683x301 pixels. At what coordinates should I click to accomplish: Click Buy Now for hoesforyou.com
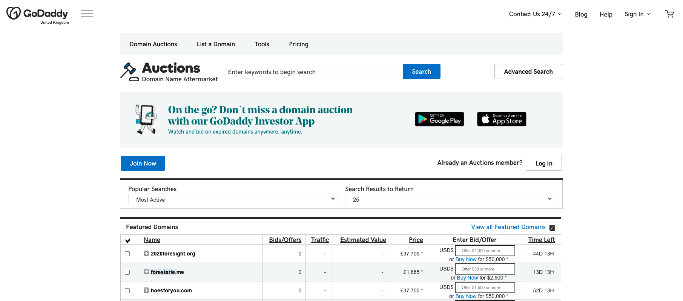click(x=466, y=296)
